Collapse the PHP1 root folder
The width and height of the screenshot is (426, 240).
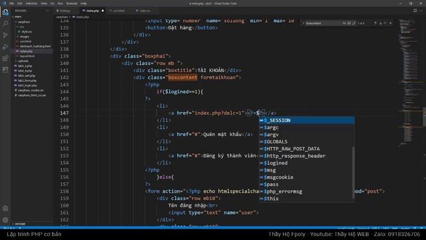[13, 17]
